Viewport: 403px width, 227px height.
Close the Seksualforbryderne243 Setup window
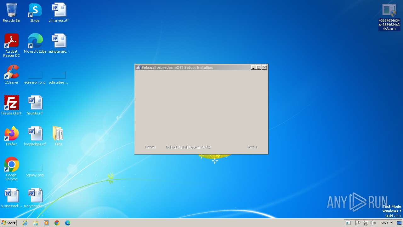point(264,67)
